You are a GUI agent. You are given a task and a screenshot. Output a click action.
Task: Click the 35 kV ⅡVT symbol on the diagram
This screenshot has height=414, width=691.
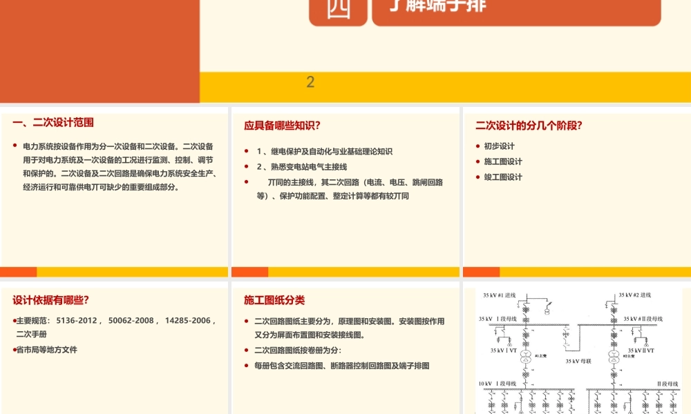tap(645, 344)
